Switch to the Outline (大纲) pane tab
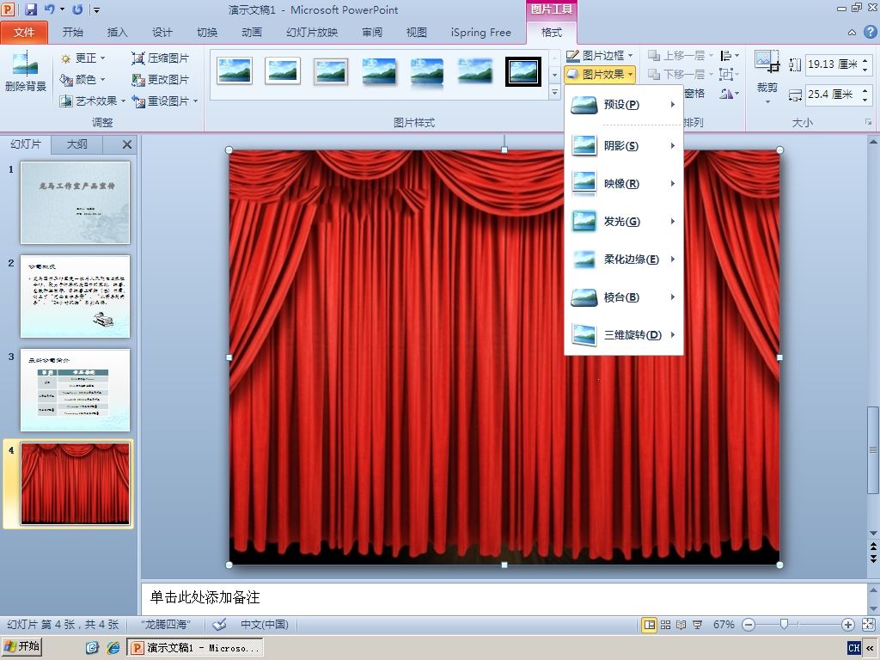The image size is (880, 660). tap(76, 144)
